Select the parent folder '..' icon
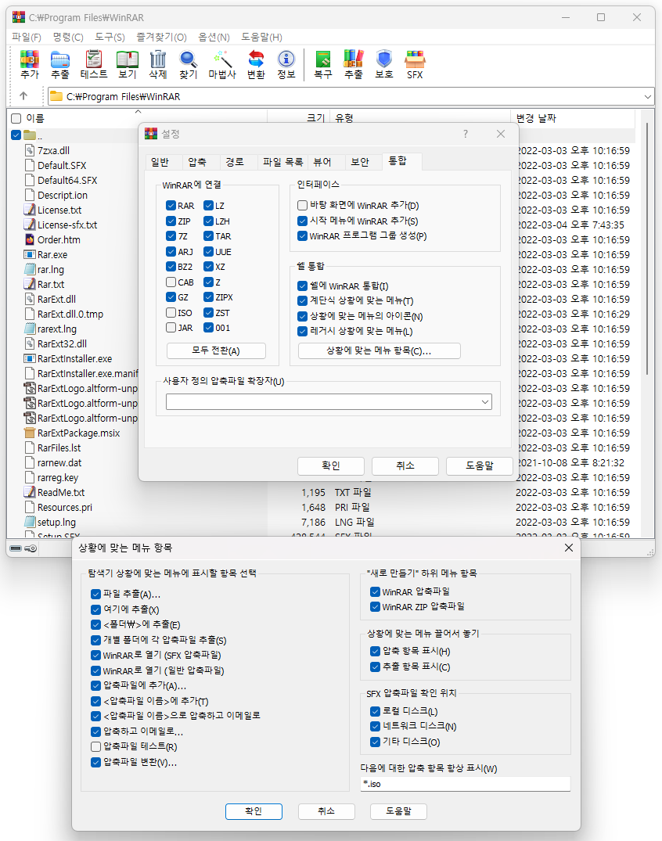The width and height of the screenshot is (662, 841). point(30,135)
